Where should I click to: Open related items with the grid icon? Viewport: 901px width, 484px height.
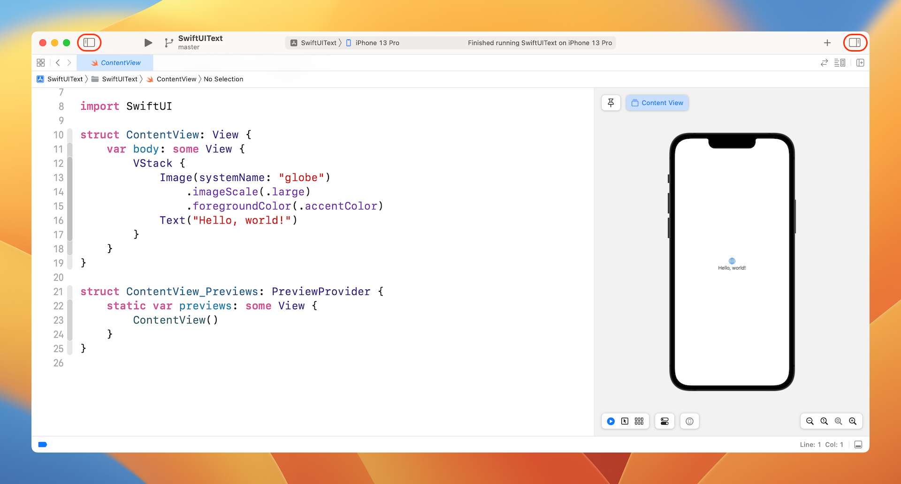click(x=41, y=62)
